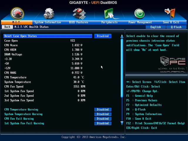Viewport: 188px width, 141px height.
Task: Click the 41.0 °C temperature value
Action: (78, 77)
